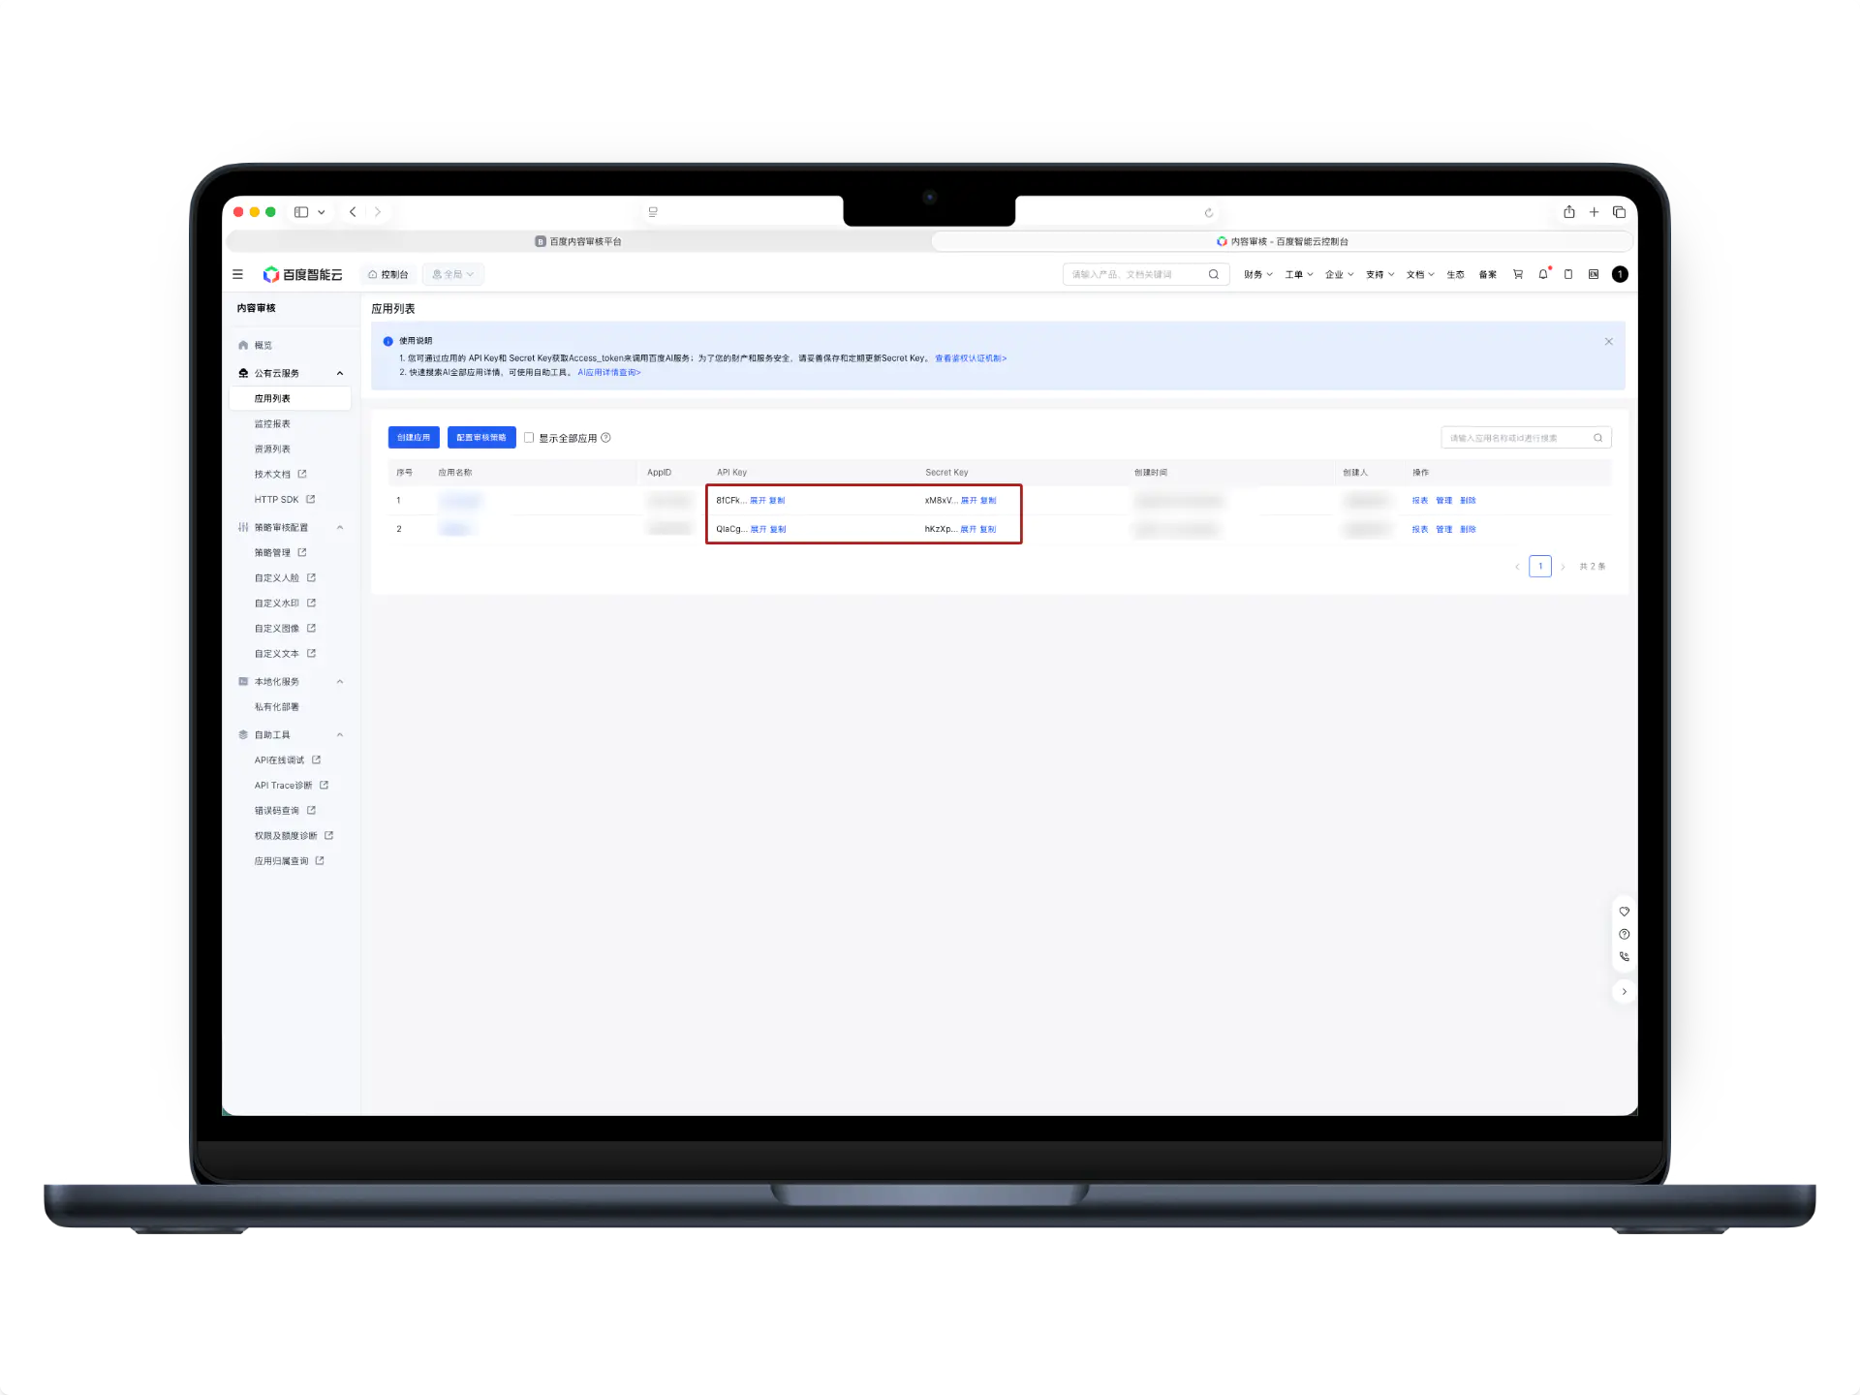Click 展开 for API Key 8fCFk
1860x1395 pixels.
point(758,501)
